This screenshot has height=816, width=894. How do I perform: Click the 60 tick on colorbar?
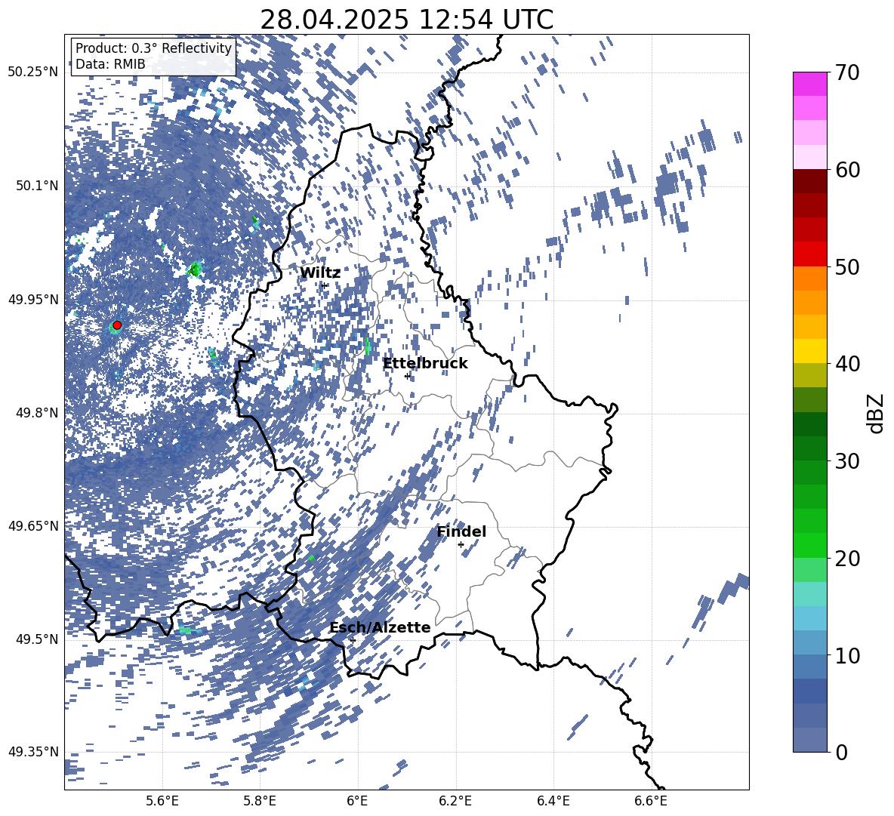tap(847, 170)
